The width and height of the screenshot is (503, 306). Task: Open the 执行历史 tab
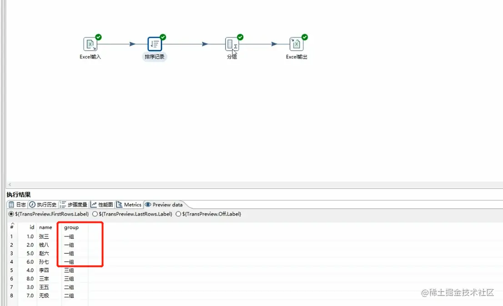pos(43,205)
